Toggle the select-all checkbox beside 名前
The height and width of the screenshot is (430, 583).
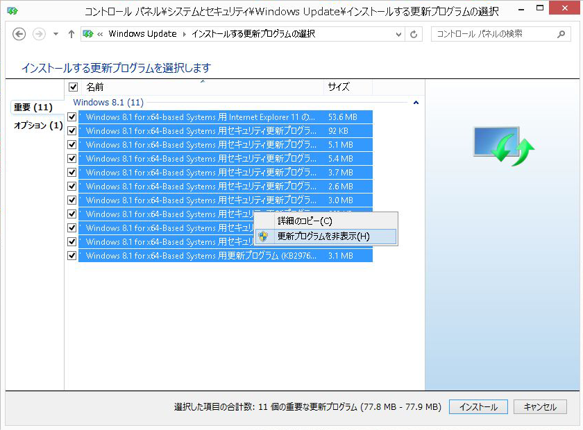[74, 87]
